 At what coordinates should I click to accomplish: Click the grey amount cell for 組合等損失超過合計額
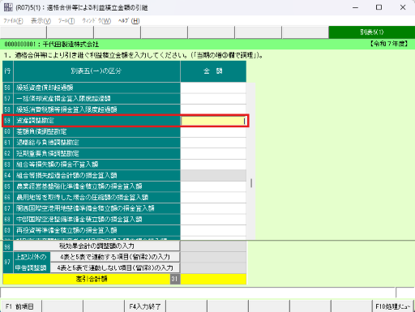pyautogui.click(x=213, y=176)
